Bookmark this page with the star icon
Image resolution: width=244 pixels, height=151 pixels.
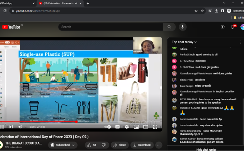pos(202,11)
